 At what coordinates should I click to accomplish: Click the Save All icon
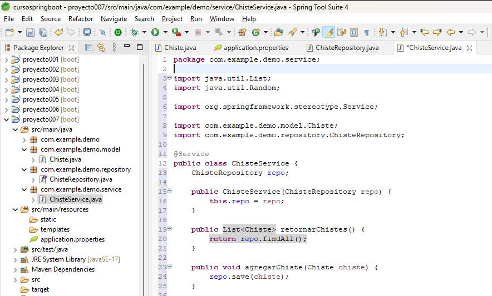click(x=43, y=32)
